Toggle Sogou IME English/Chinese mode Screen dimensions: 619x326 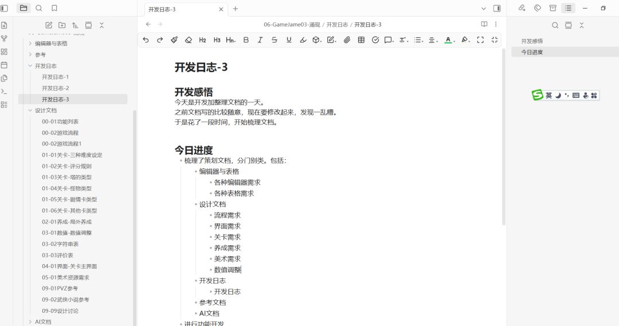[549, 95]
